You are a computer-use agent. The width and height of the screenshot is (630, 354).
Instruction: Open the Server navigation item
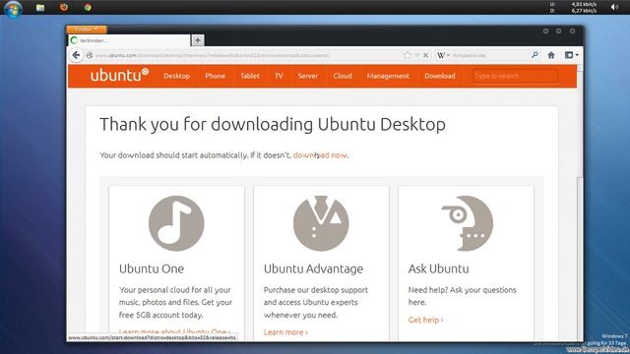(x=308, y=76)
